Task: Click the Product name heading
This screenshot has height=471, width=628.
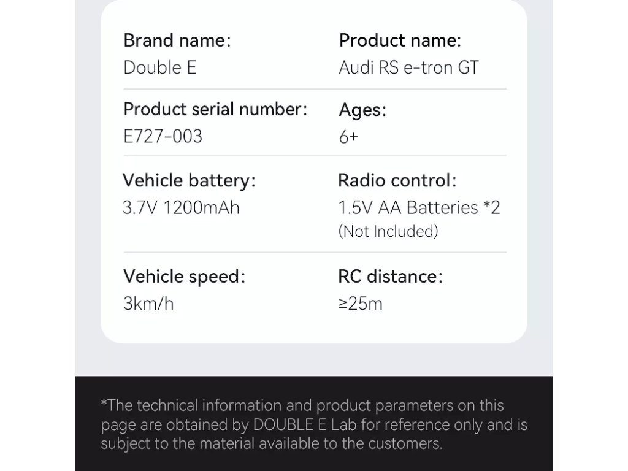Action: [400, 40]
